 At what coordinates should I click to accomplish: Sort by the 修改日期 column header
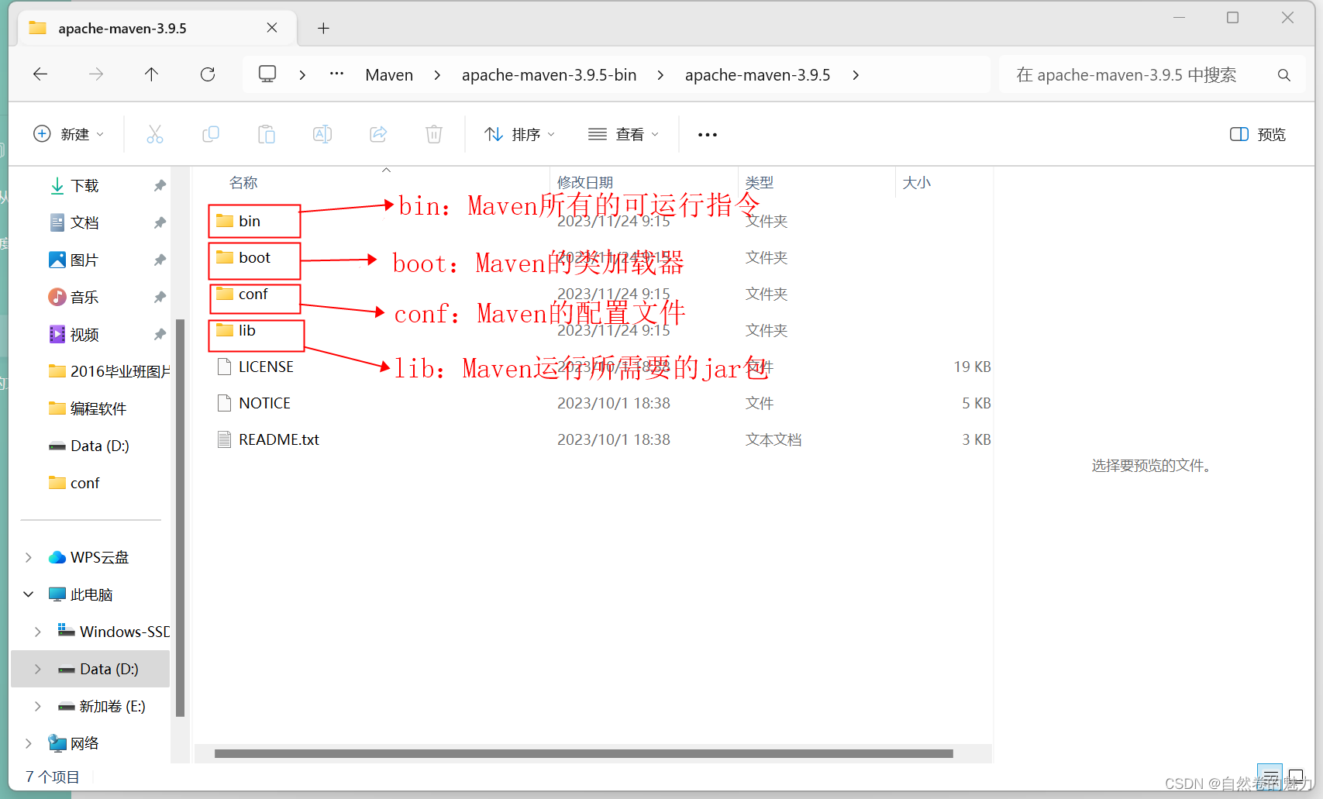tap(585, 183)
